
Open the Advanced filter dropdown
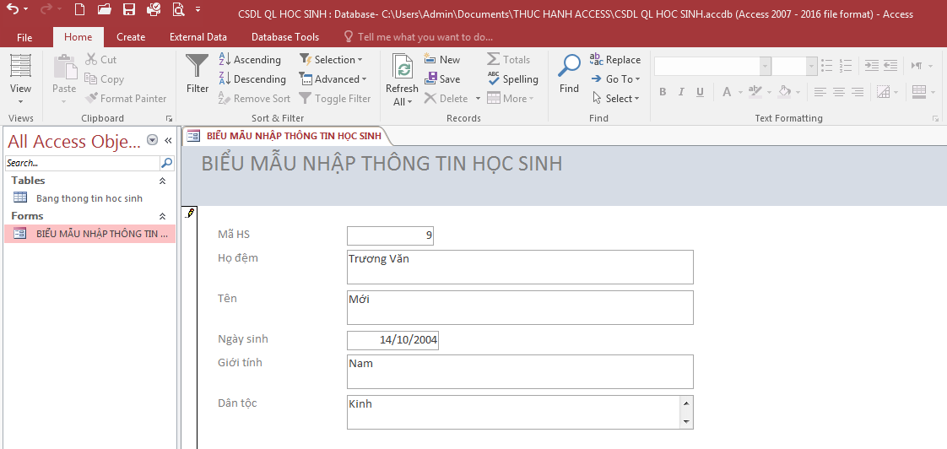pos(333,78)
